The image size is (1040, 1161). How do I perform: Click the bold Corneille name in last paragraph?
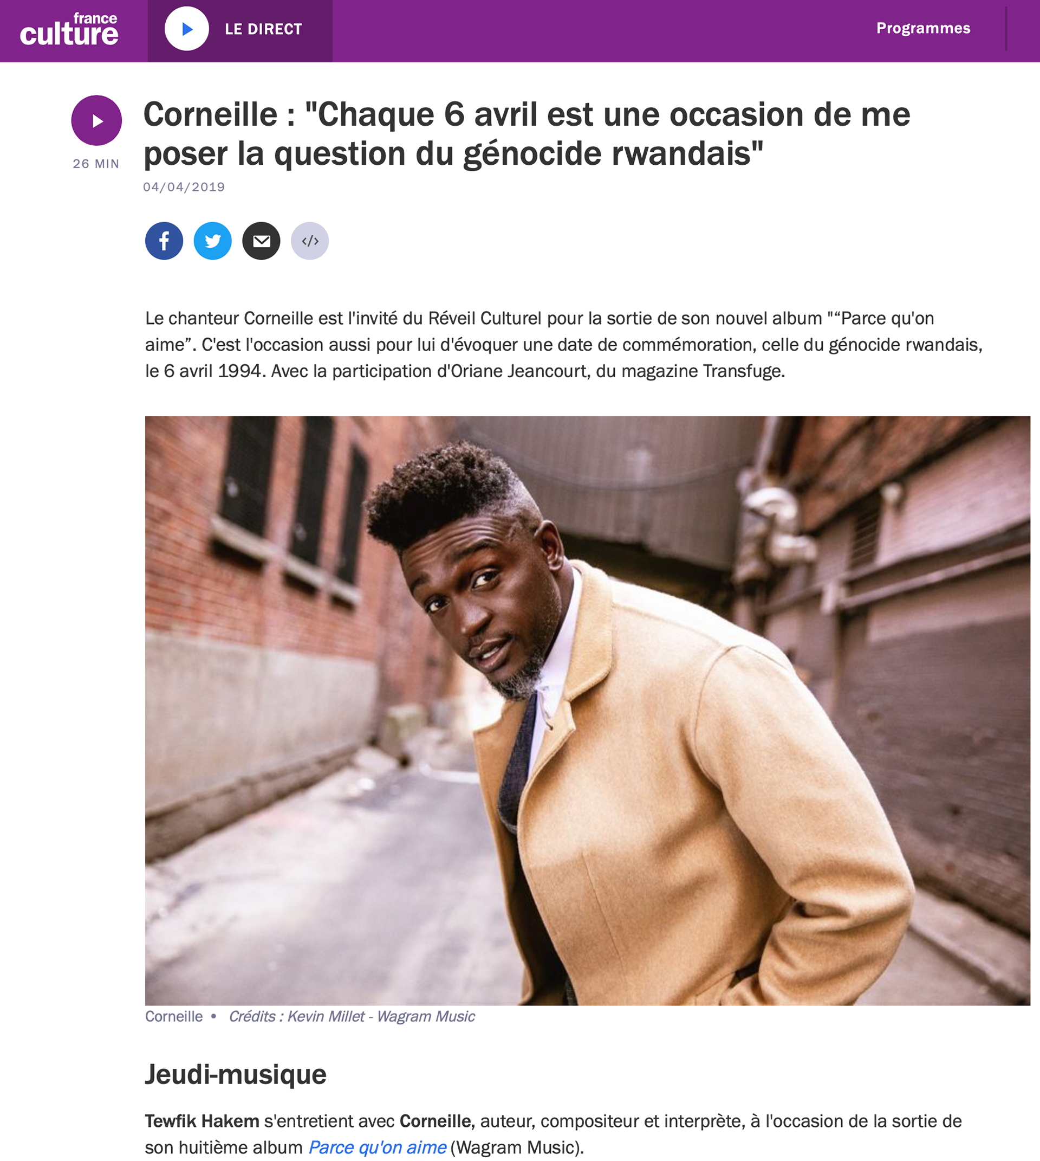[437, 1120]
